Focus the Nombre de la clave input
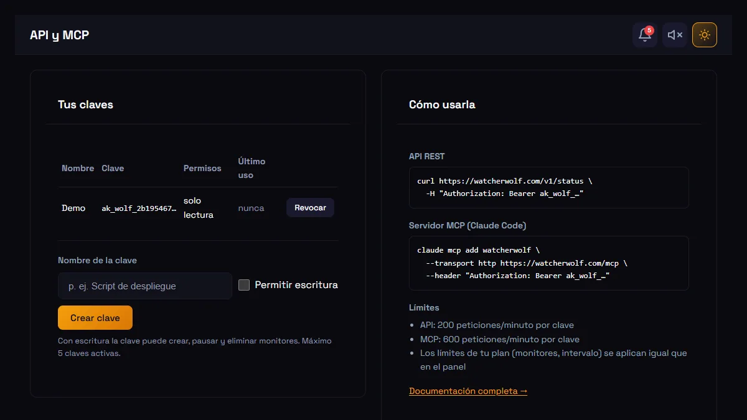 coord(145,286)
